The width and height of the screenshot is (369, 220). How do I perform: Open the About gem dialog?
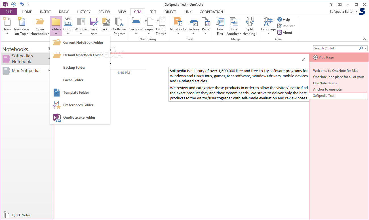pos(285,33)
